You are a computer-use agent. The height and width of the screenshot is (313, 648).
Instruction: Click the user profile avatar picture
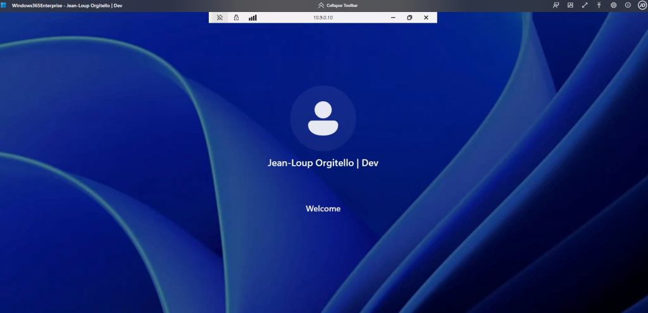click(x=323, y=118)
